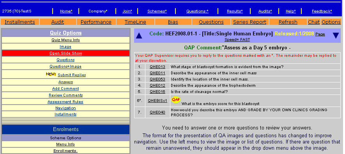This screenshot has height=154, width=345.
Task: Click the Refresh tab
Action: coord(288,22)
